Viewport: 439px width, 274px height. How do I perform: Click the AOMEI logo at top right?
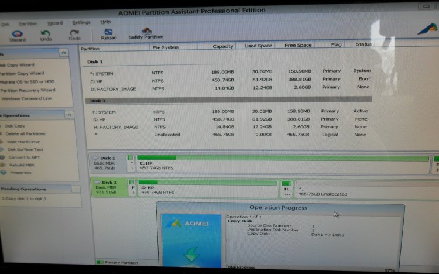(x=428, y=29)
